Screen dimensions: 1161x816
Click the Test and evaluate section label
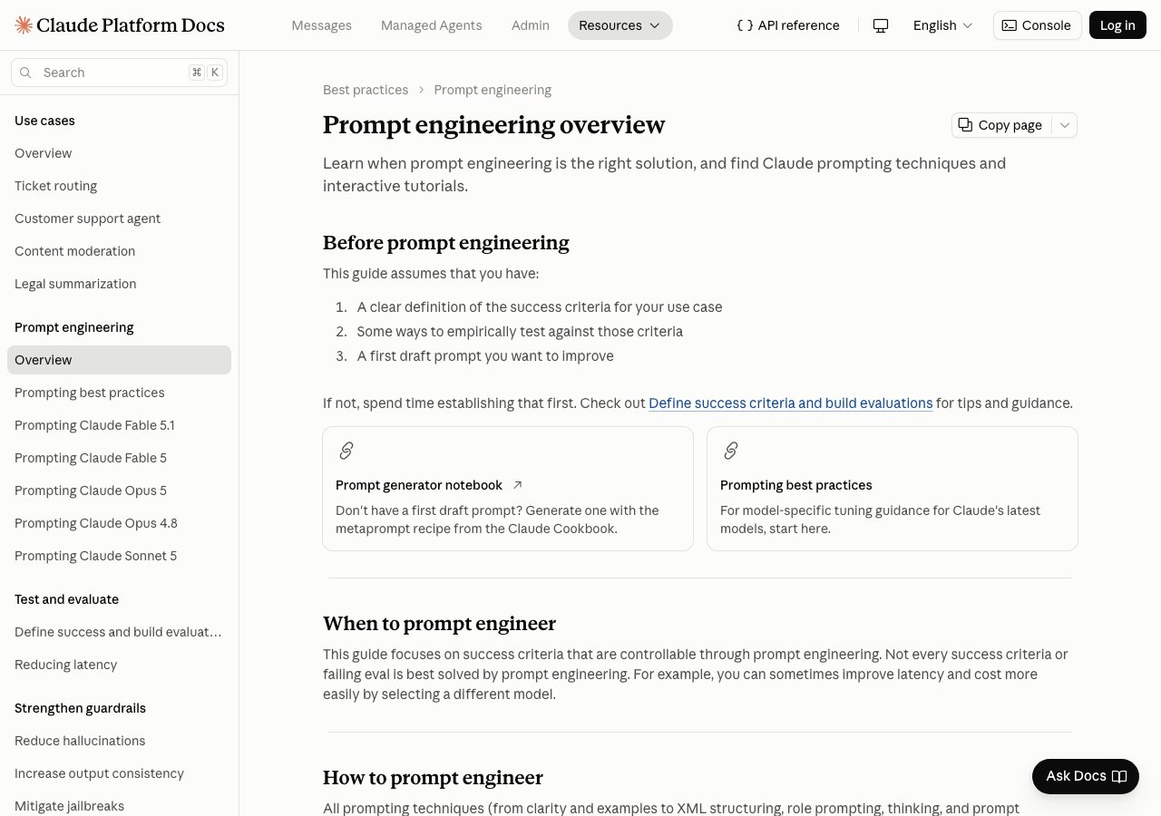coord(66,599)
